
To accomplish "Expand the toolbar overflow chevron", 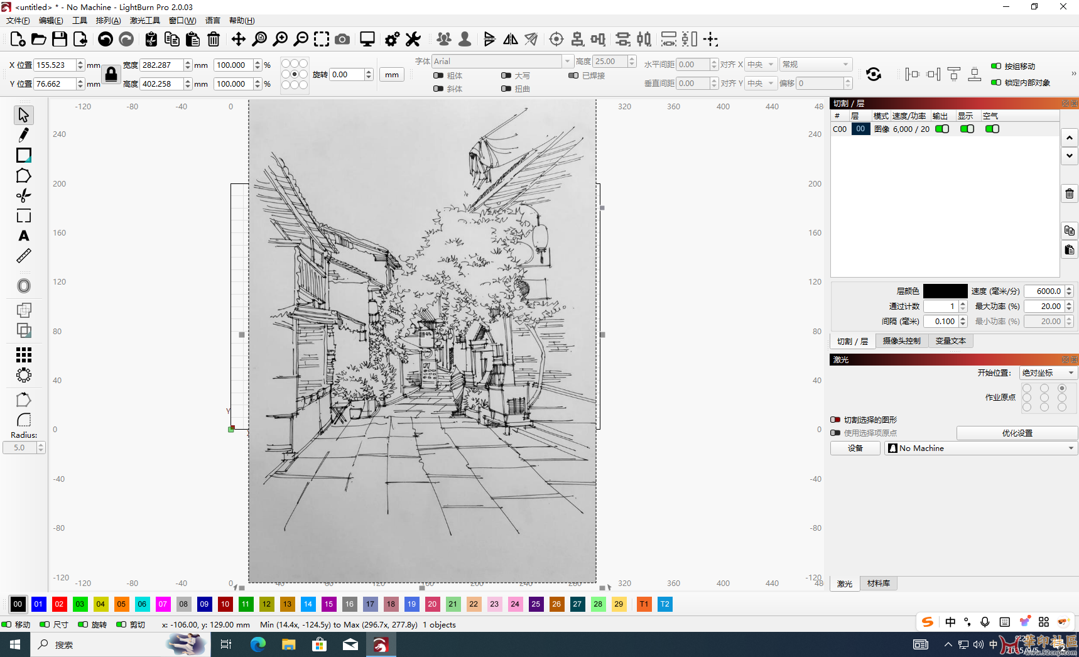I will [1073, 73].
